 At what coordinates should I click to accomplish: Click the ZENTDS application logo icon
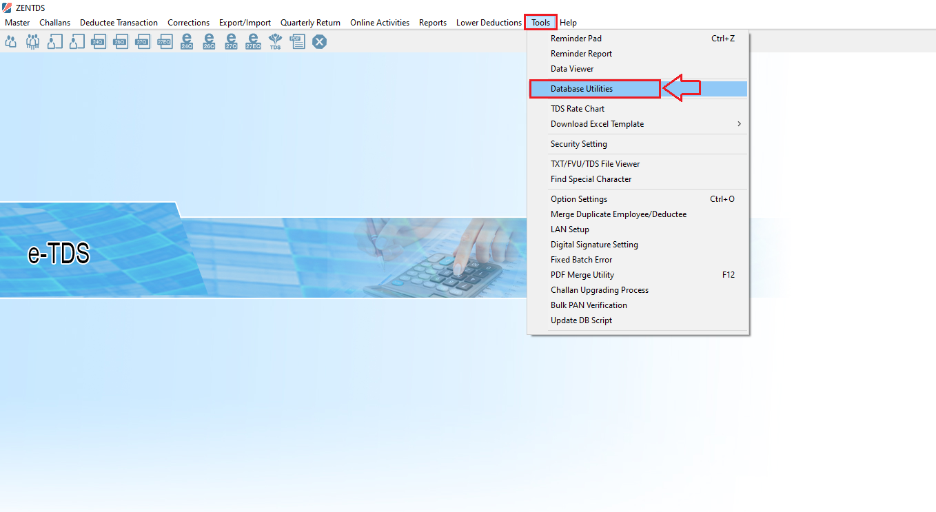point(7,8)
